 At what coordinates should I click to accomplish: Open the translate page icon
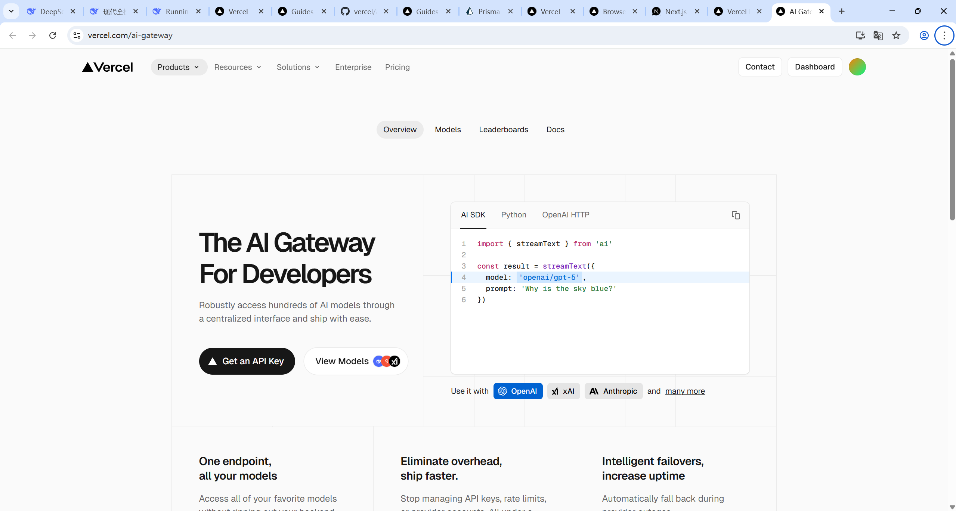(x=878, y=35)
